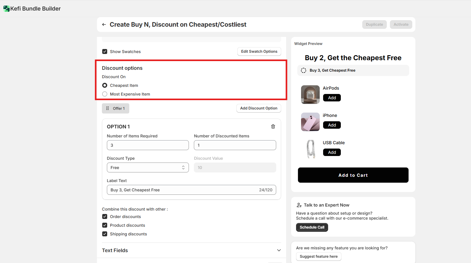The height and width of the screenshot is (263, 471).
Task: Open Edit Swatch Options
Action: click(259, 51)
